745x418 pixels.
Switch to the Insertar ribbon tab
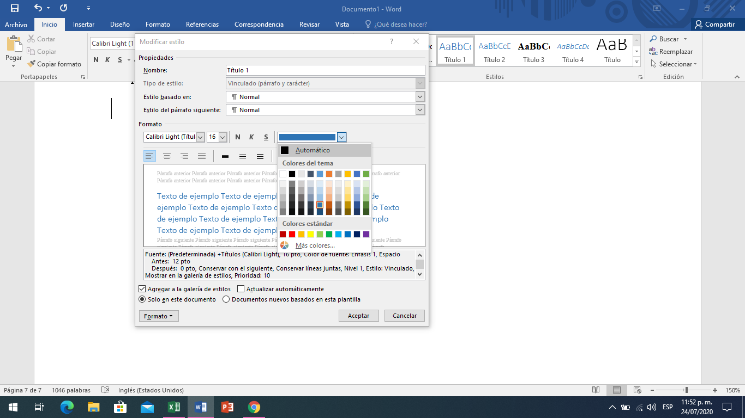click(83, 24)
